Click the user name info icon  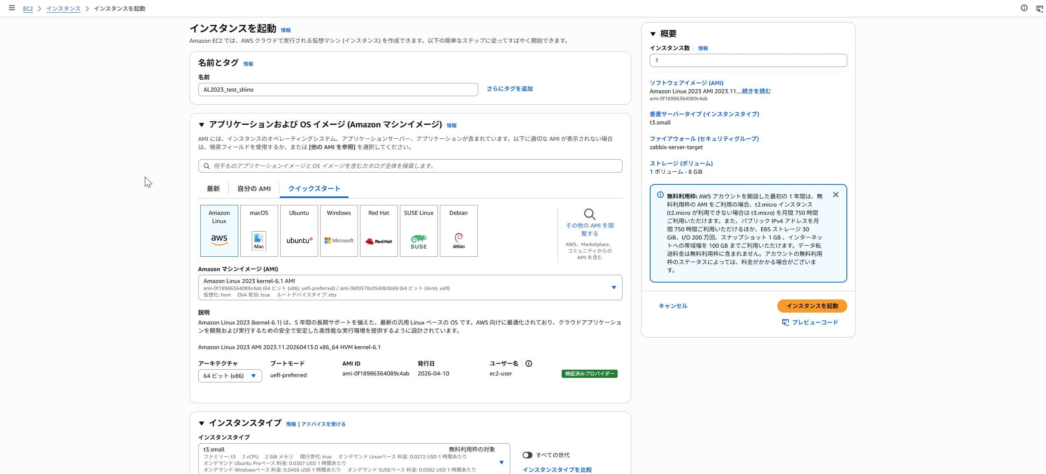pos(529,363)
